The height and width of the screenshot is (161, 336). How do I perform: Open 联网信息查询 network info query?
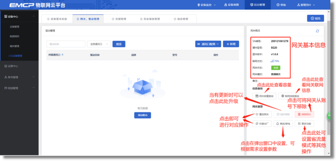pos(290,96)
